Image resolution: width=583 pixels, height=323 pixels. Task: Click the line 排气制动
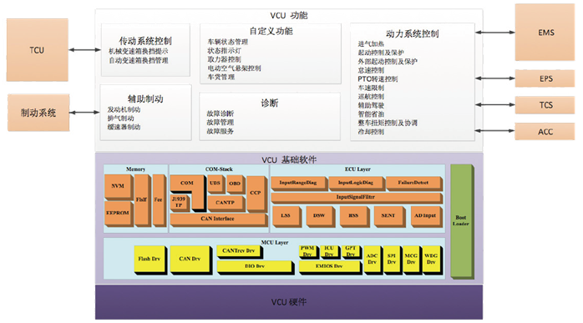pos(120,119)
